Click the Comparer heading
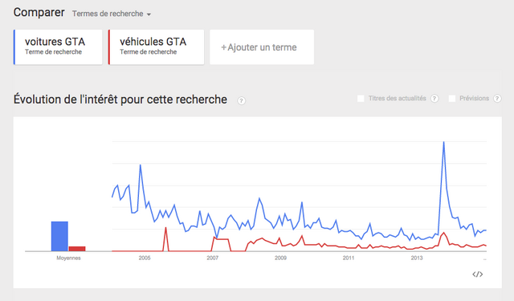The width and height of the screenshot is (514, 301). point(39,13)
